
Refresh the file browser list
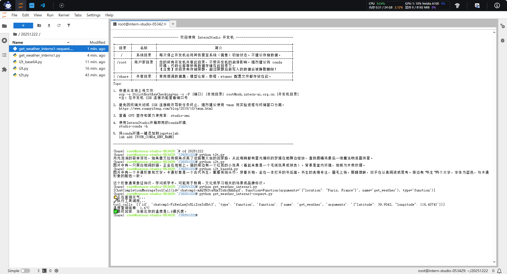pos(59,25)
